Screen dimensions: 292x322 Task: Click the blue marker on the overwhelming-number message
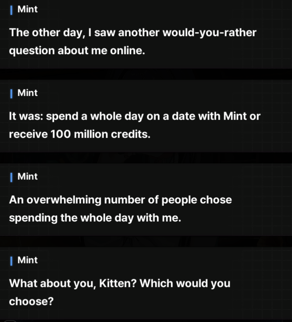click(x=11, y=177)
